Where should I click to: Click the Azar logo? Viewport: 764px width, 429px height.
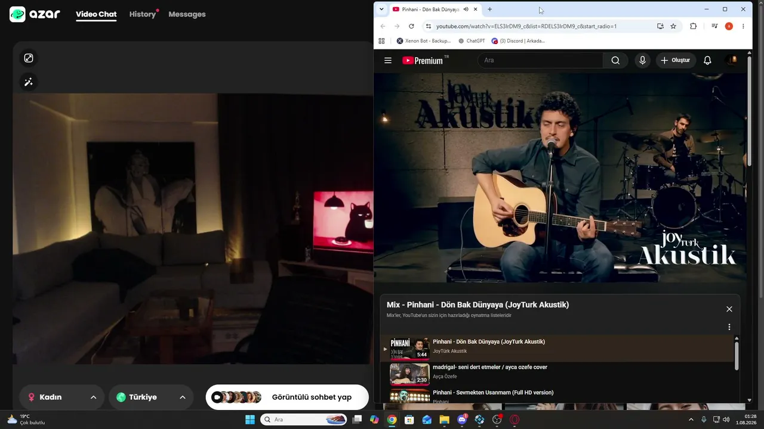pos(35,14)
